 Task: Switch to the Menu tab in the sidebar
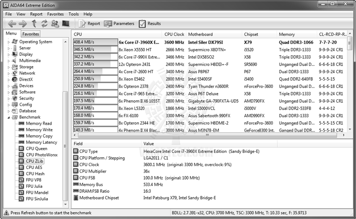point(11,33)
